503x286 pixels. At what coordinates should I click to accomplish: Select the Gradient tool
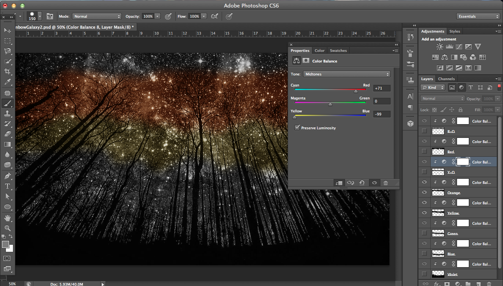tap(7, 144)
